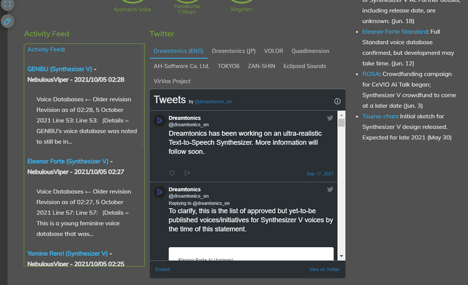
Task: Click the Twitter bird icon on first tweet
Action: pos(330,118)
